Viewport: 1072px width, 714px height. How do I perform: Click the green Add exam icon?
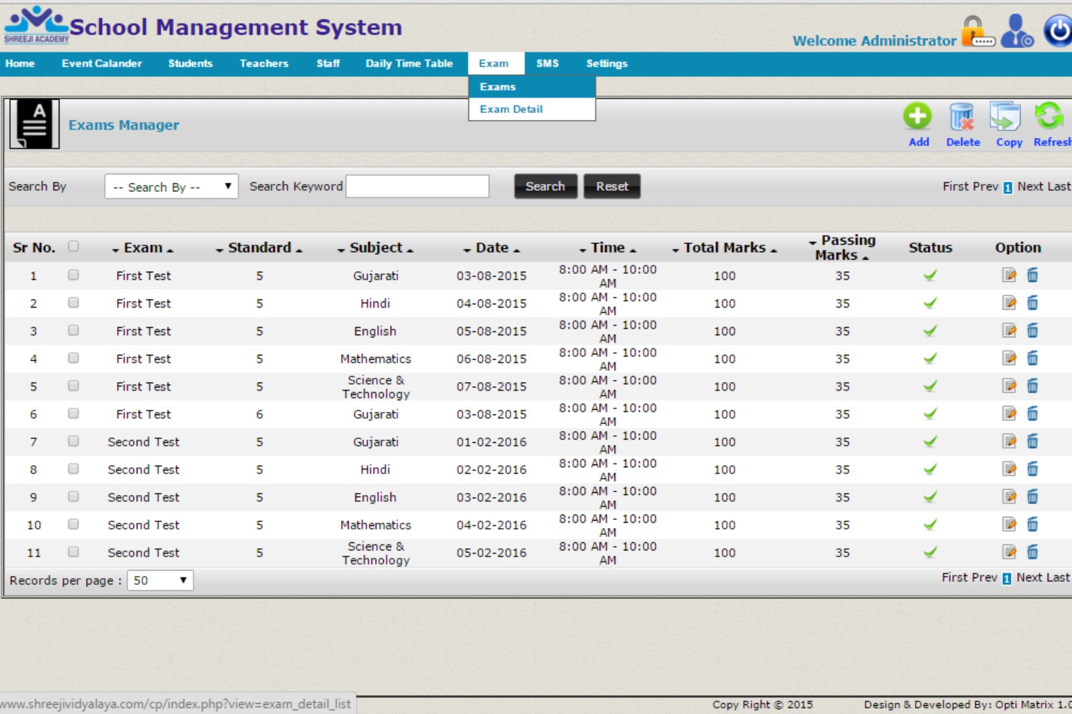click(917, 117)
